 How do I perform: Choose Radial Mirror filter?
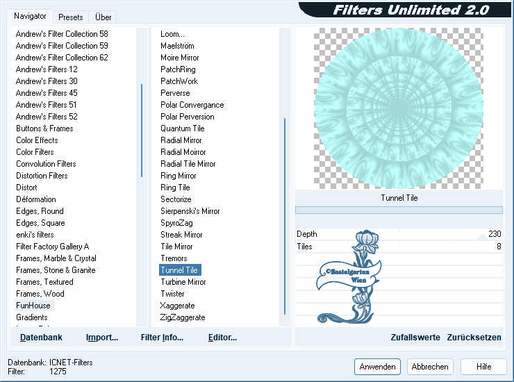(x=181, y=140)
